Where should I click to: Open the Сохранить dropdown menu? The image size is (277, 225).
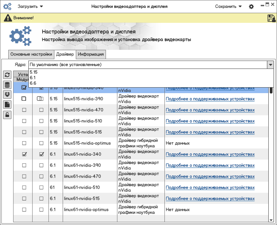pyautogui.click(x=228, y=7)
